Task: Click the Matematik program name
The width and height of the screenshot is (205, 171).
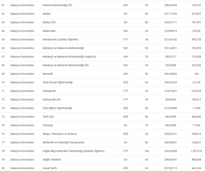Action: [49, 31]
